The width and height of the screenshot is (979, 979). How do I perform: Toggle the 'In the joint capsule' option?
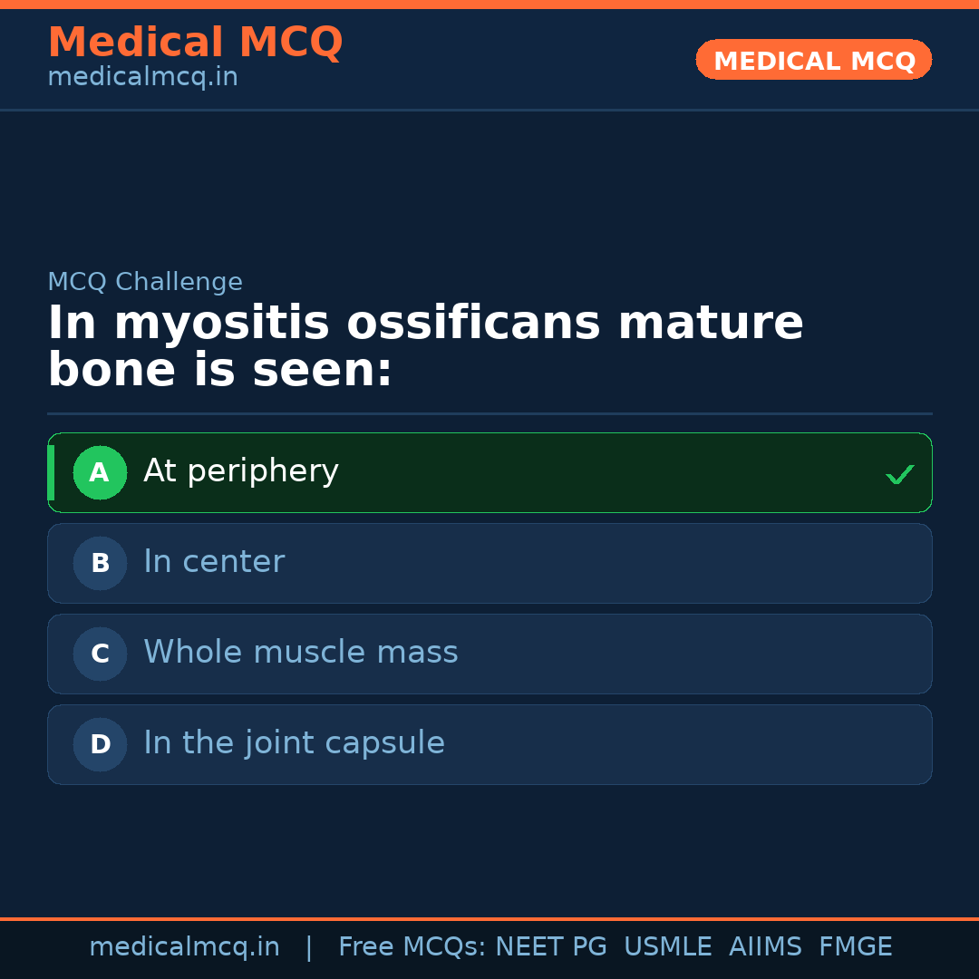point(489,744)
